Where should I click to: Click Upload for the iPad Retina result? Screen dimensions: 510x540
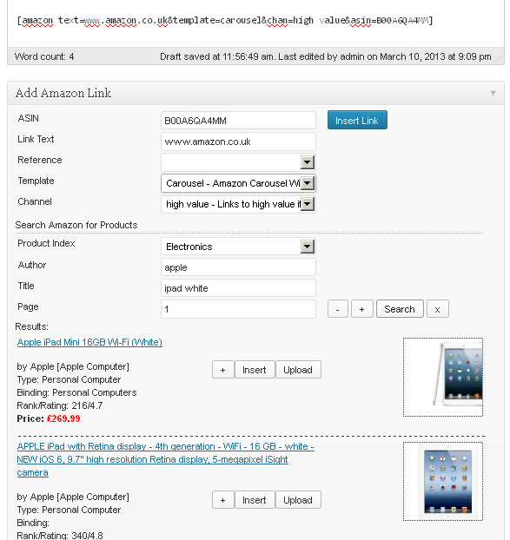point(298,500)
